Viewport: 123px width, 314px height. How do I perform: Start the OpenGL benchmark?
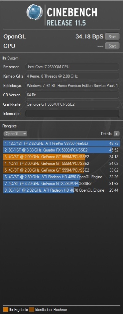(x=112, y=37)
